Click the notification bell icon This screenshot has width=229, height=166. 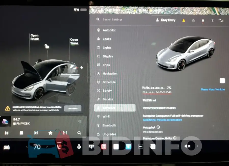pyautogui.click(x=203, y=21)
